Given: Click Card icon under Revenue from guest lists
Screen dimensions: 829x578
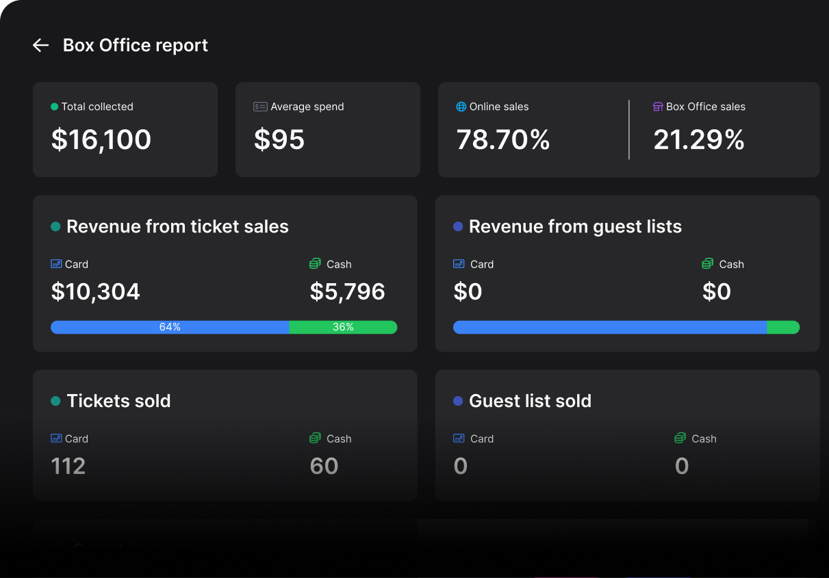Looking at the screenshot, I should [x=459, y=264].
